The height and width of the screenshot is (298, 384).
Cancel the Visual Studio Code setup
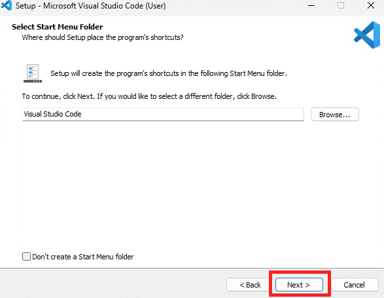point(354,285)
